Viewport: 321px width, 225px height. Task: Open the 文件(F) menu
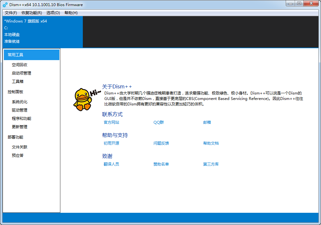[x=11, y=13]
